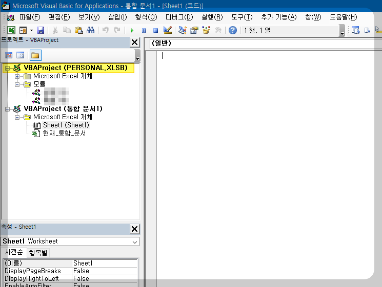Click the first icon of the right-side toolbar
This screenshot has height=287, width=382.
(355, 30)
